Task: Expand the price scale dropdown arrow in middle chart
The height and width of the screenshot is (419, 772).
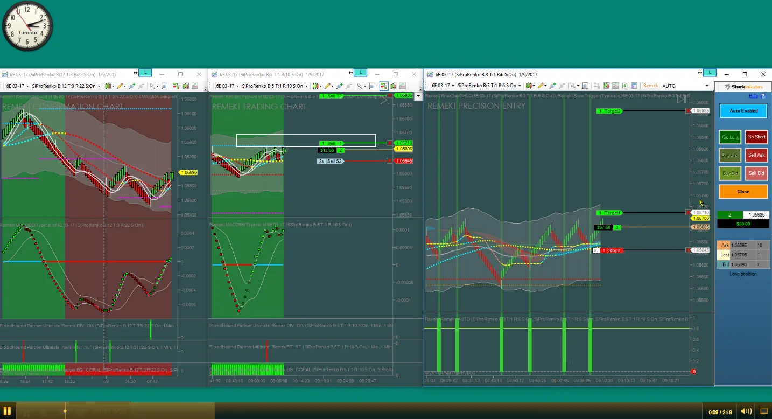Action: click(418, 96)
